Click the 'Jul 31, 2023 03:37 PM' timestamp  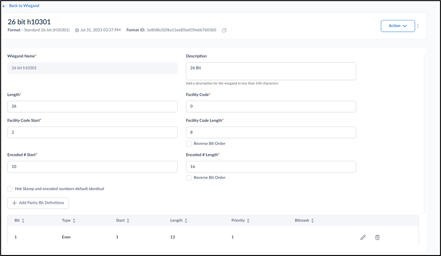[100, 30]
